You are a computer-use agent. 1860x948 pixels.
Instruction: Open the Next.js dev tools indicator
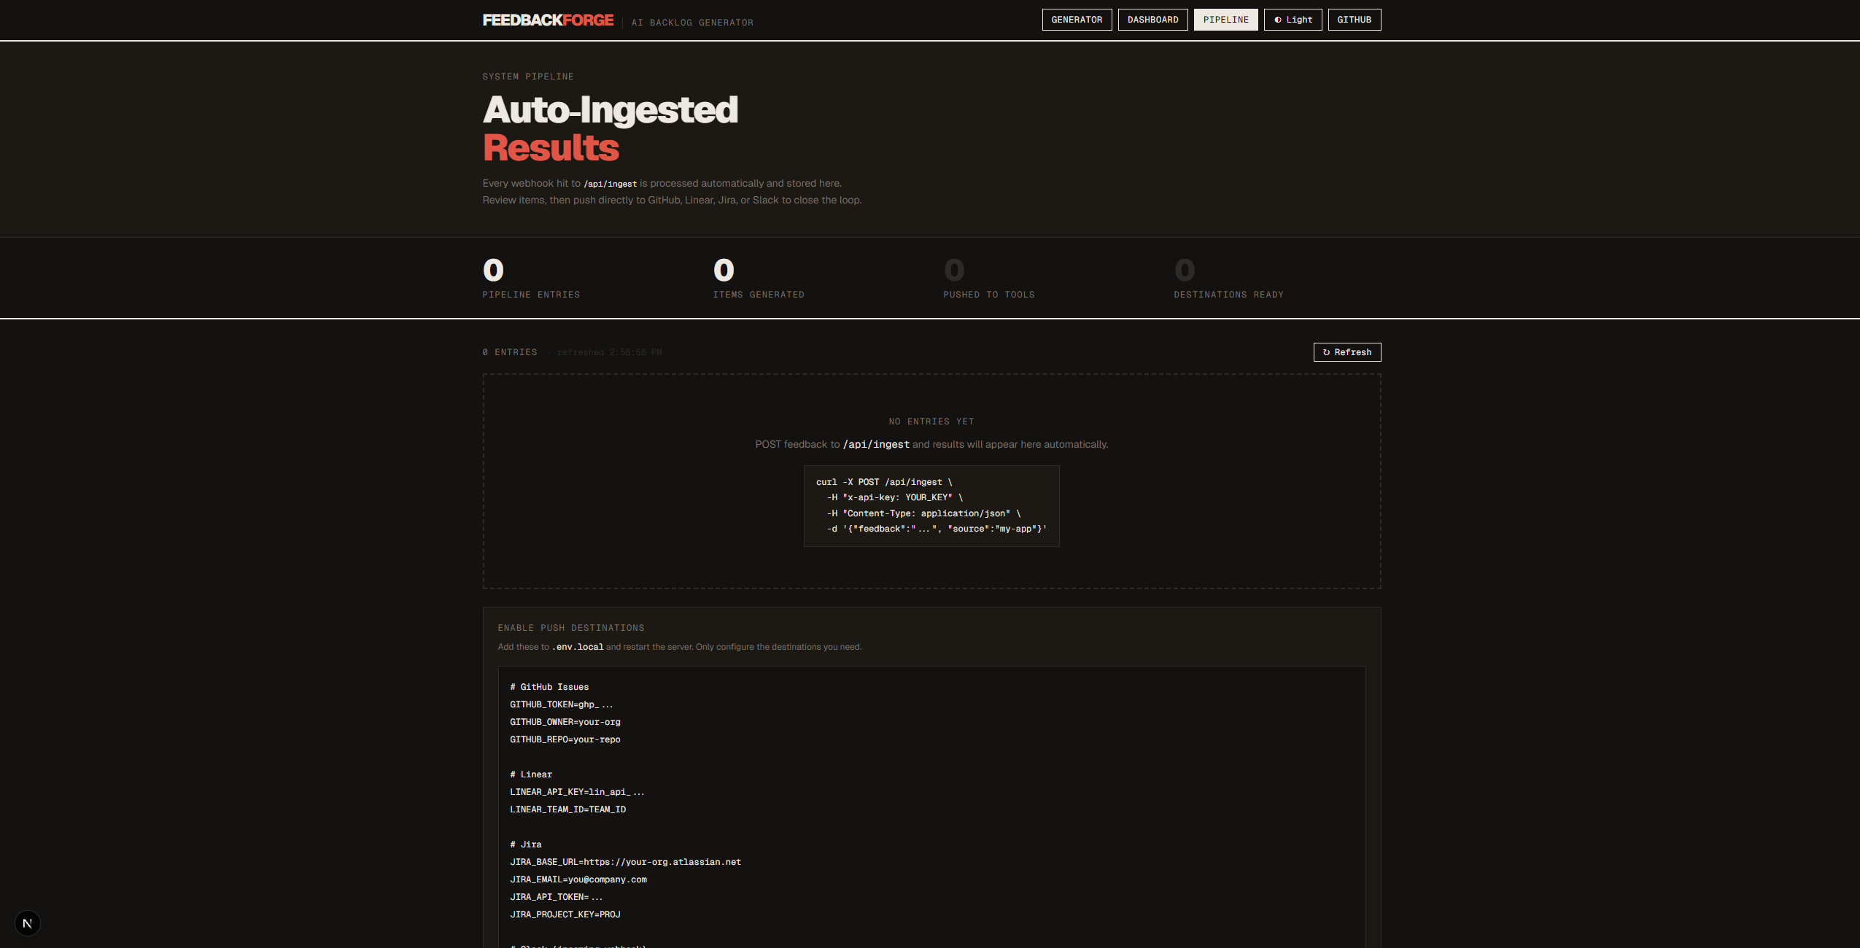pyautogui.click(x=28, y=922)
